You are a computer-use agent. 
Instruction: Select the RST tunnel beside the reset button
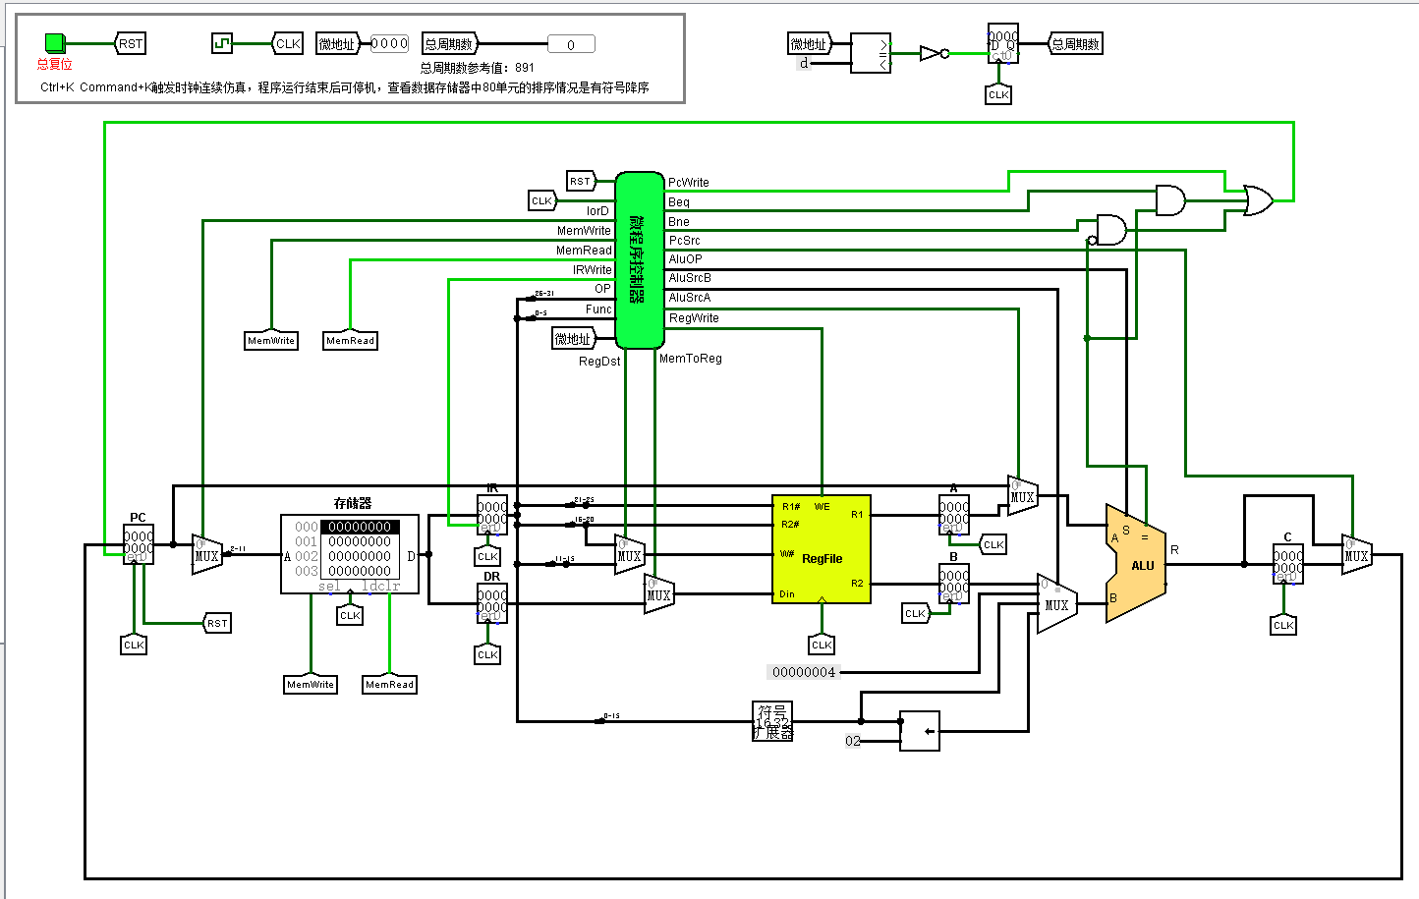pyautogui.click(x=130, y=43)
